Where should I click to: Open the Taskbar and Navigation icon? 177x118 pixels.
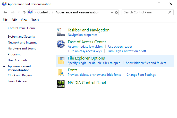click(61, 32)
